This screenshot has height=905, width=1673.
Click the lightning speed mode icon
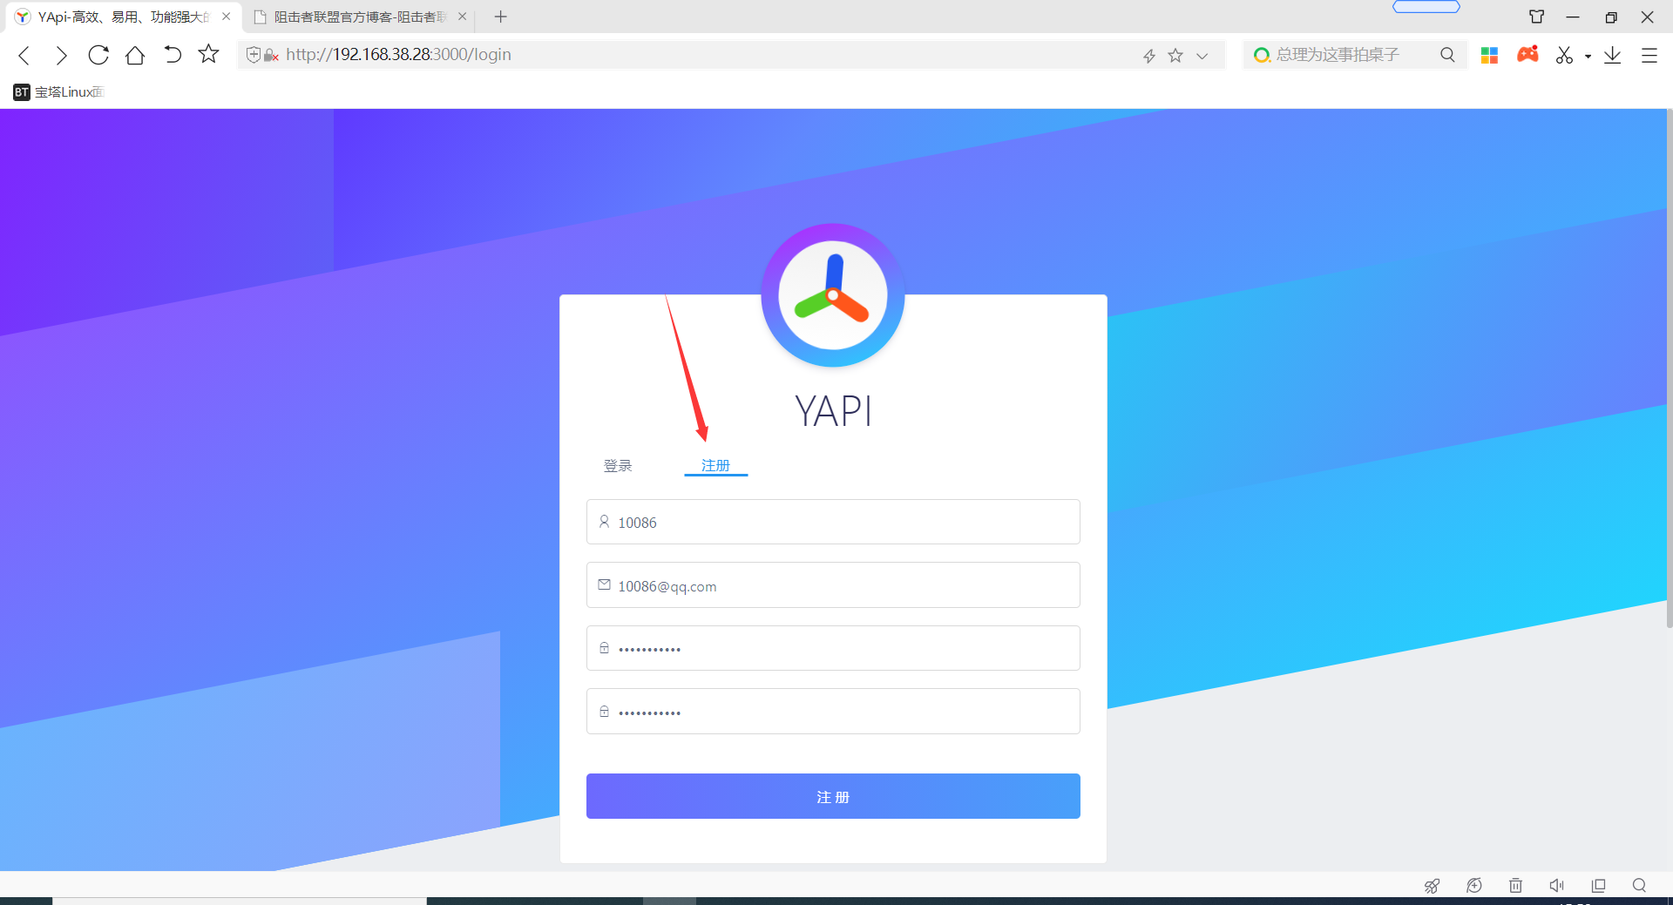point(1149,56)
